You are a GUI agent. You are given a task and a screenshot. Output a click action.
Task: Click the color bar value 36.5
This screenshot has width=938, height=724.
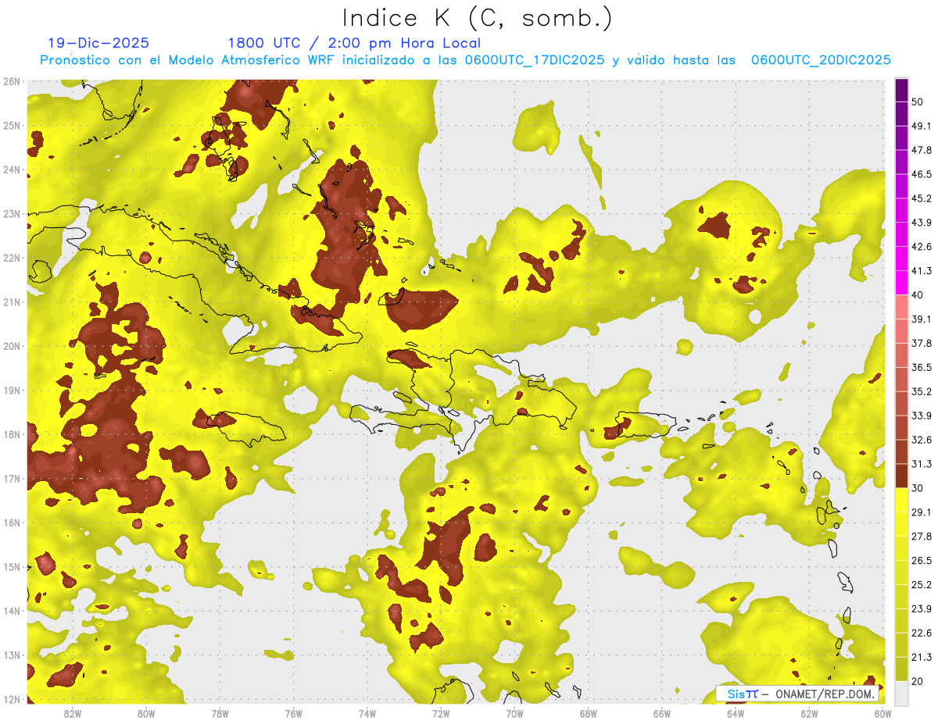(x=921, y=367)
